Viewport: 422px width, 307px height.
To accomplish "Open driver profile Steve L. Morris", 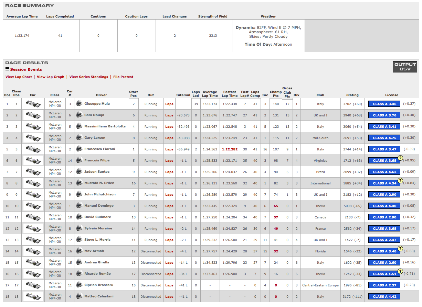I will pyautogui.click(x=97, y=239).
